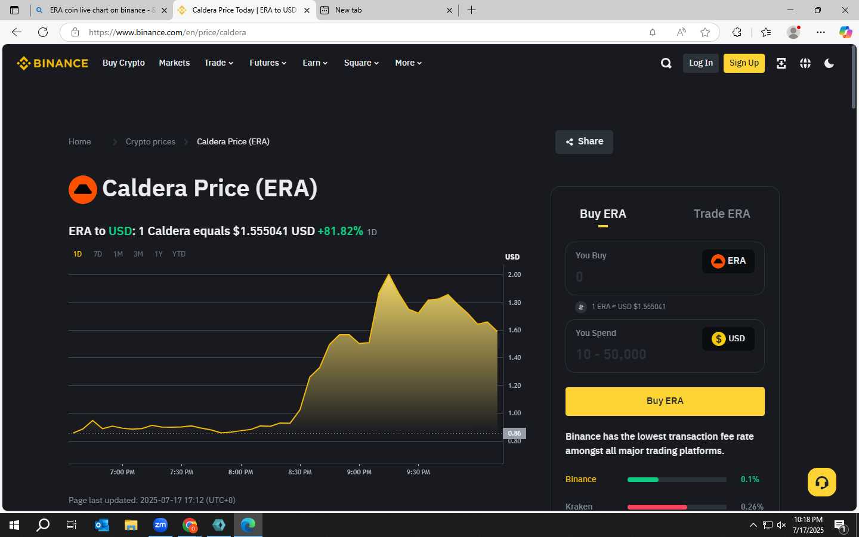
Task: Expand the More menu
Action: 408,63
